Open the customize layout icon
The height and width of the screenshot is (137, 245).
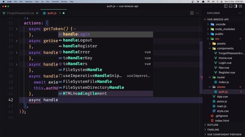240,6
